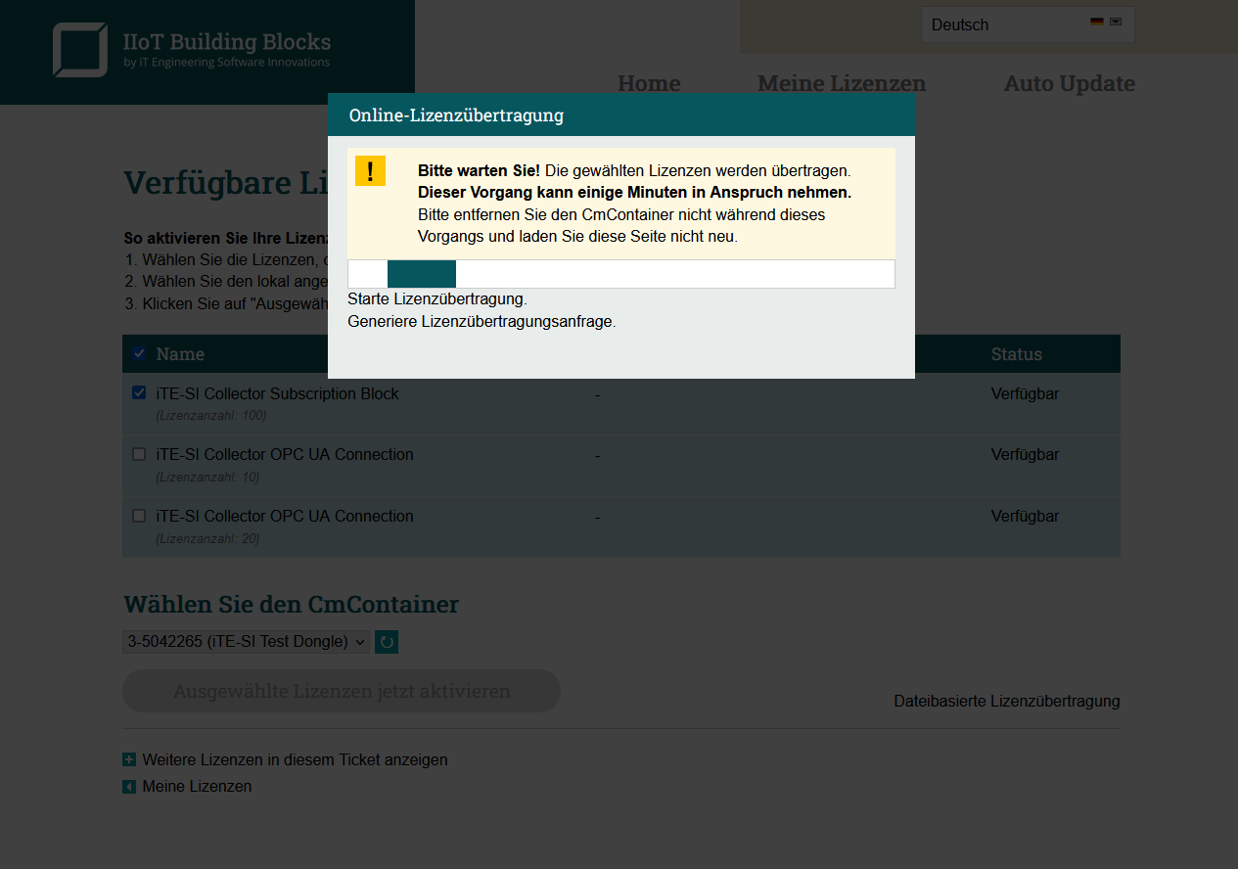
Task: Click the license transfer progress bar
Action: [620, 274]
